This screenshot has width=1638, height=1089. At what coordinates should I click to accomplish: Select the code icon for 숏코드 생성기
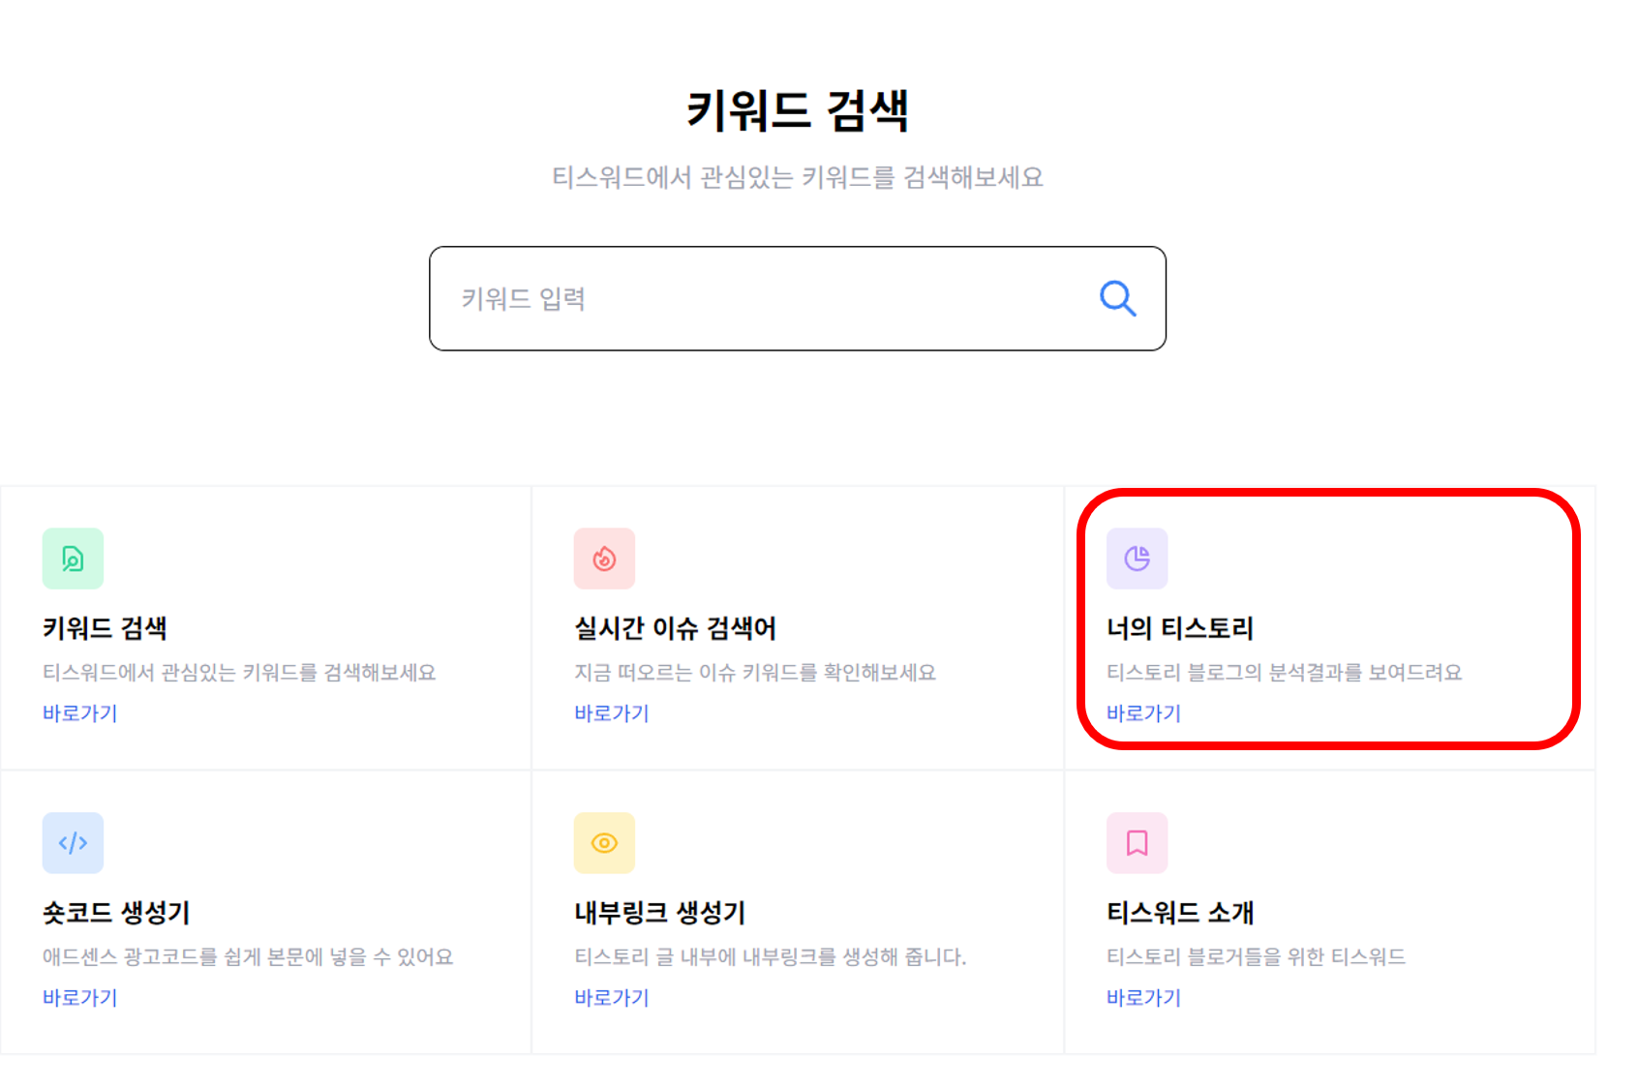[73, 842]
